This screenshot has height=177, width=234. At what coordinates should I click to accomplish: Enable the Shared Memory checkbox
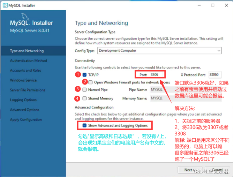tap(84, 98)
